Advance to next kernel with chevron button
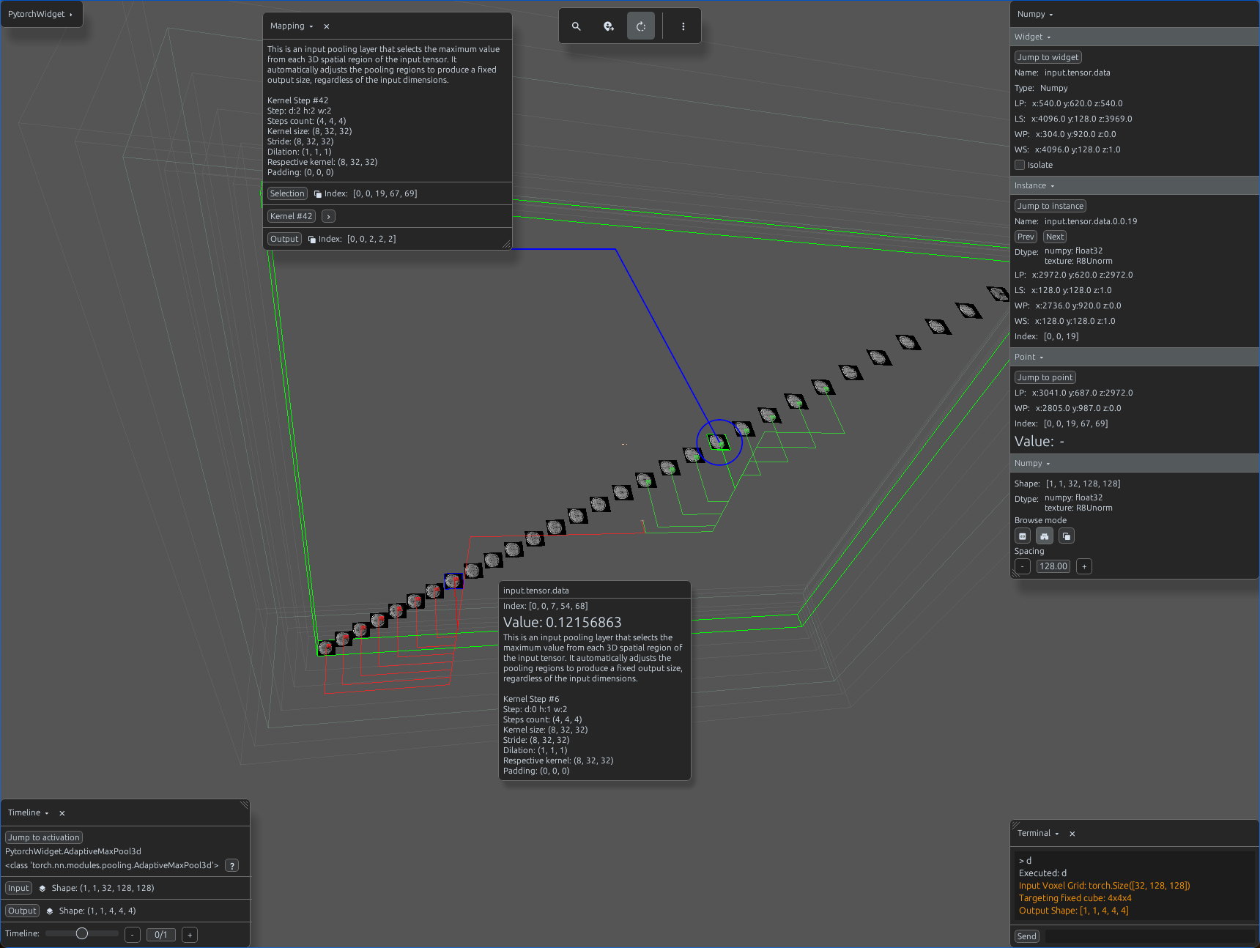The width and height of the screenshot is (1260, 948). (x=328, y=216)
